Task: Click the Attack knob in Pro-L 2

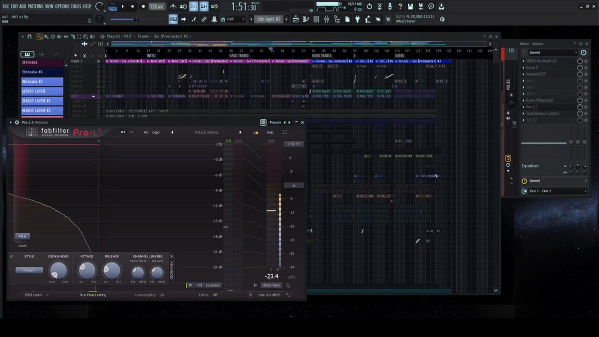Action: click(87, 271)
